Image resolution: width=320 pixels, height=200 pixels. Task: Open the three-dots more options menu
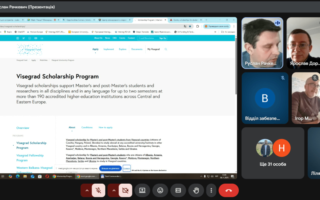tap(211, 190)
